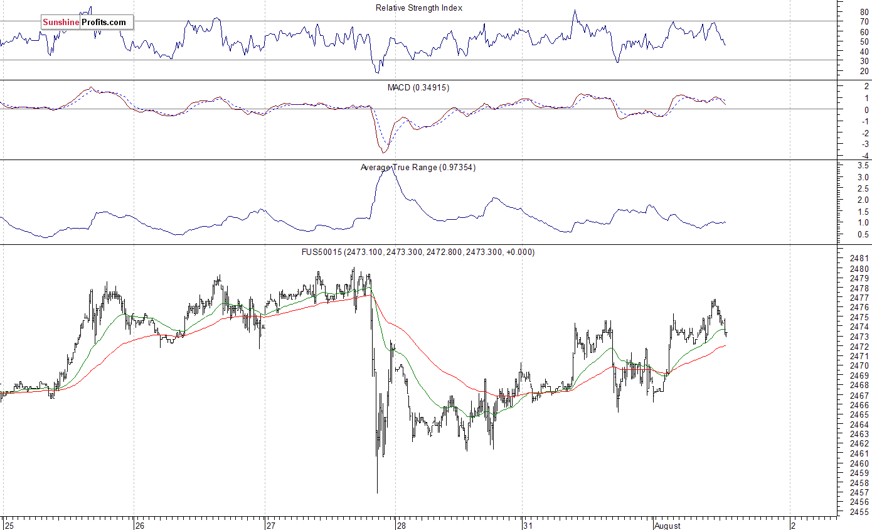Click price level 2470 on the price axis
This screenshot has height=530, width=872.
(x=860, y=366)
